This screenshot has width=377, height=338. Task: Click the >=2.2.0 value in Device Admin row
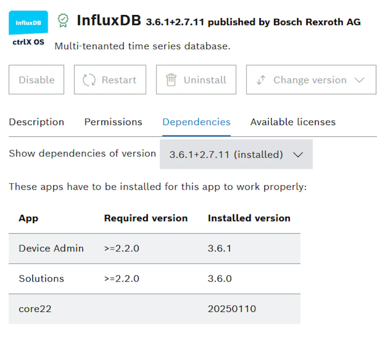click(x=122, y=248)
